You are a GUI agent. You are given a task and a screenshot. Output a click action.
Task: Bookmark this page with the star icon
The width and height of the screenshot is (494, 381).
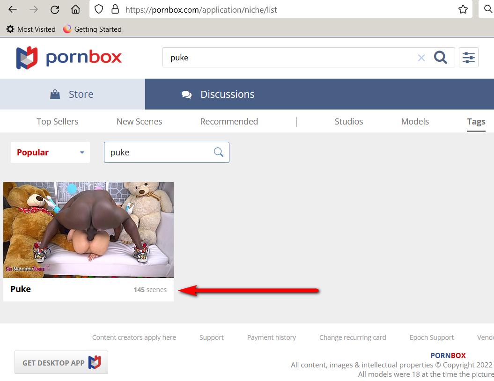click(463, 9)
